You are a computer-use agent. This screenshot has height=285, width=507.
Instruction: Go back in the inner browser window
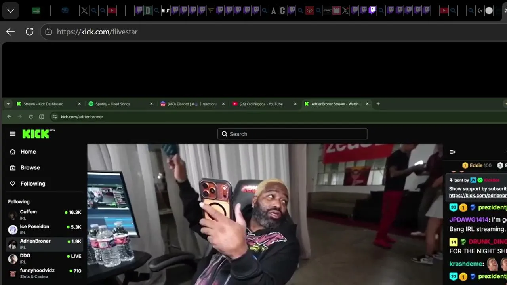pyautogui.click(x=9, y=117)
